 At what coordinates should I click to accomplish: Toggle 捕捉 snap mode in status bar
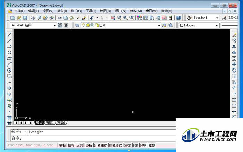tap(62, 145)
